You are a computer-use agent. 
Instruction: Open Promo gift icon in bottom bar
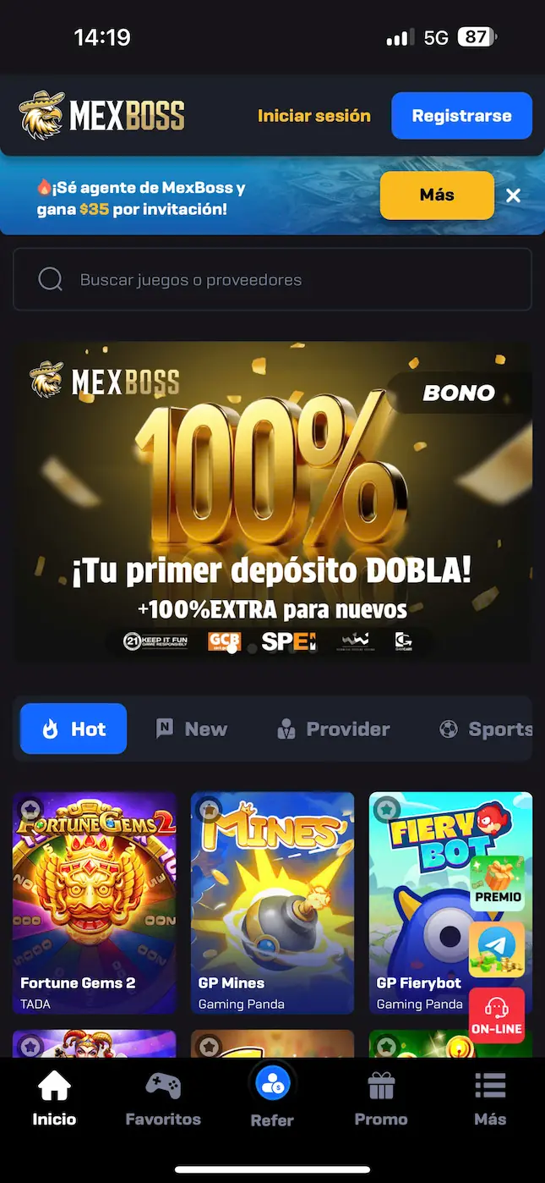coord(381,1085)
